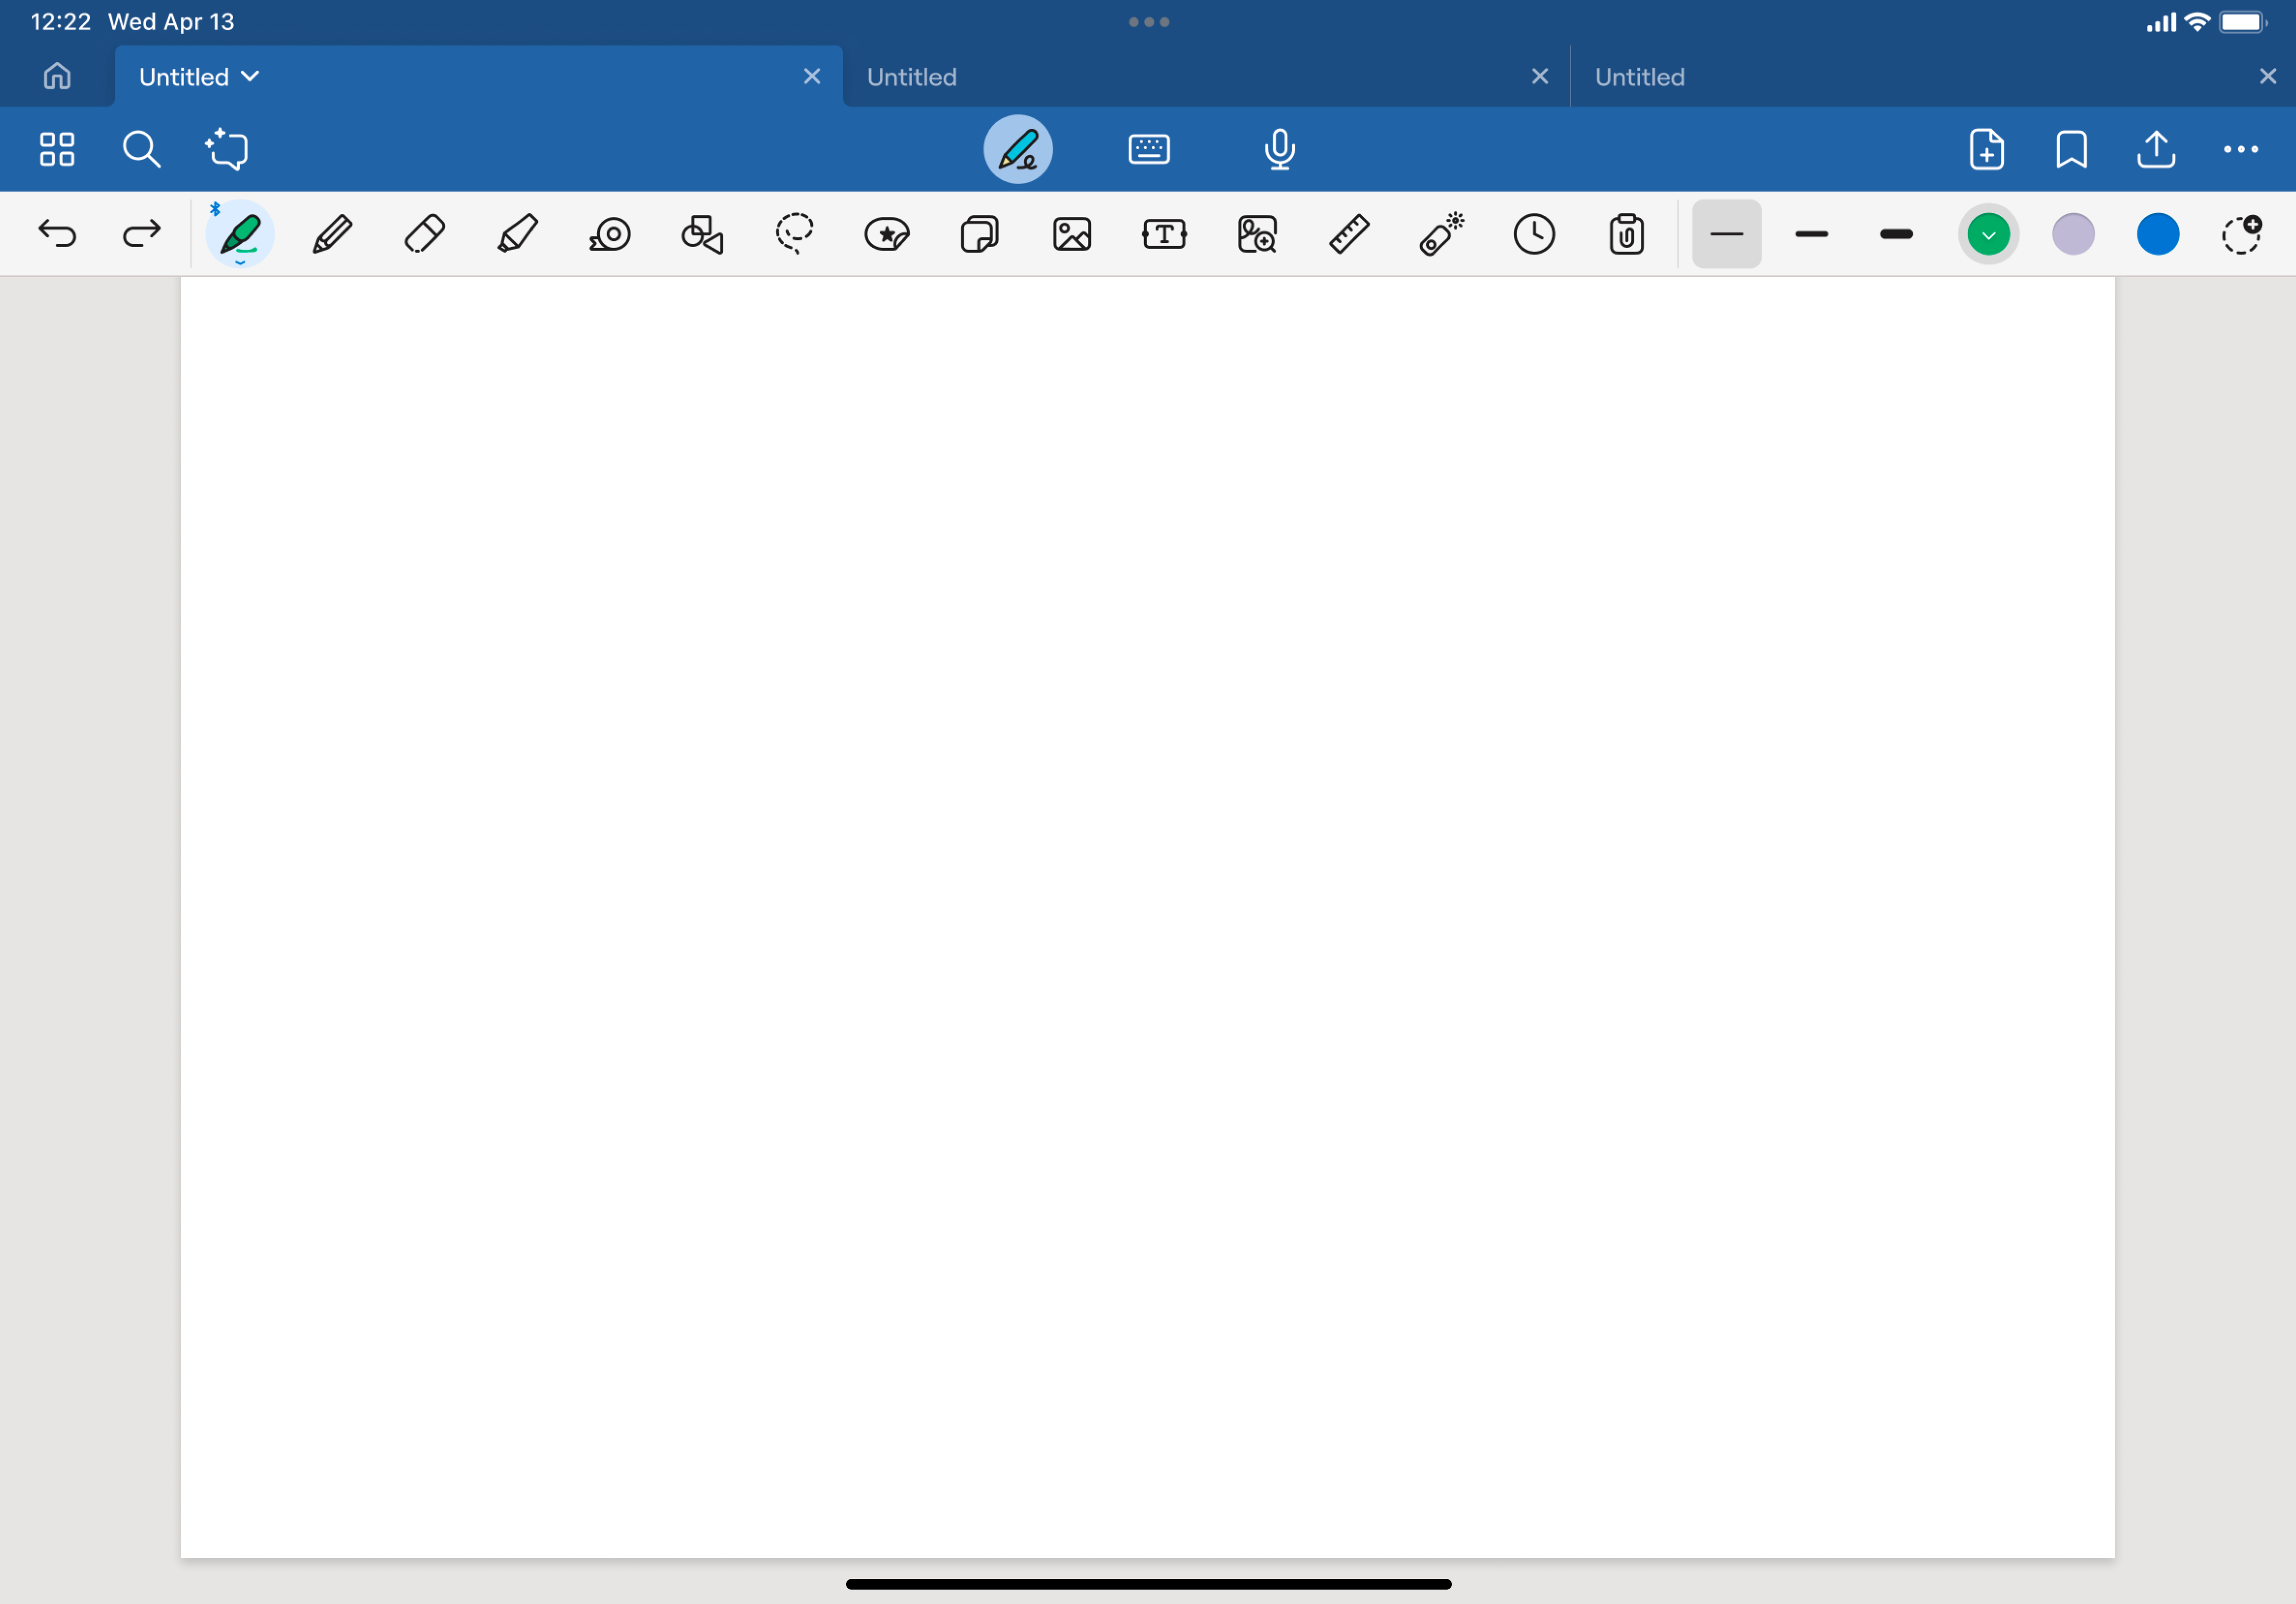The height and width of the screenshot is (1604, 2296).
Task: Select the pencil tool
Action: pos(332,234)
